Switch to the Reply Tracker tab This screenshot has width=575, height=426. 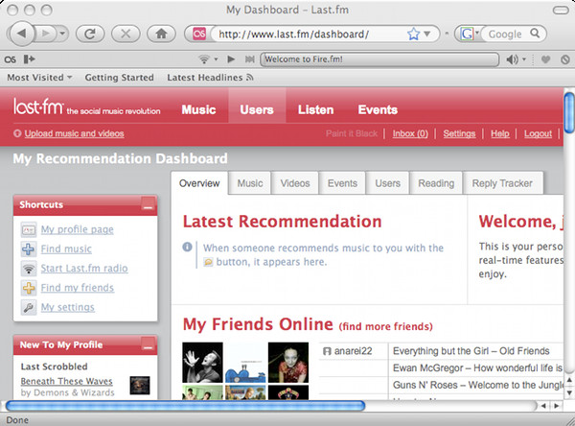point(502,183)
